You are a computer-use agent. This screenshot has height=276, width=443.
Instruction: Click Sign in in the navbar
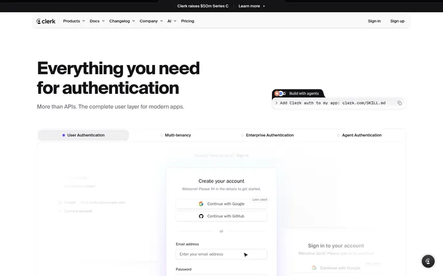[374, 21]
